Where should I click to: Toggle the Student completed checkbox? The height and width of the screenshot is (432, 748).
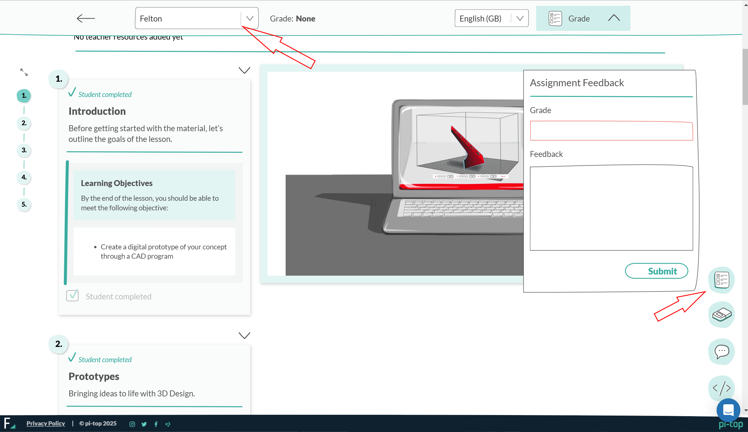pyautogui.click(x=72, y=296)
